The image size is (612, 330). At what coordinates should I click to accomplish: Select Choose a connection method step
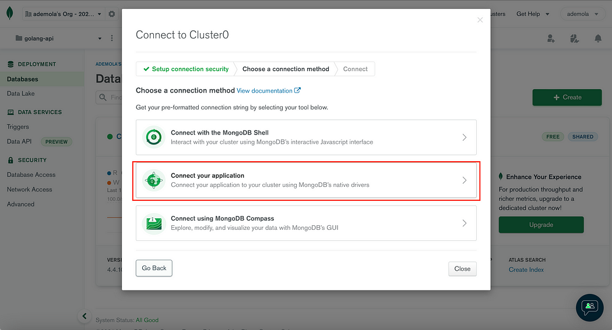coord(286,69)
